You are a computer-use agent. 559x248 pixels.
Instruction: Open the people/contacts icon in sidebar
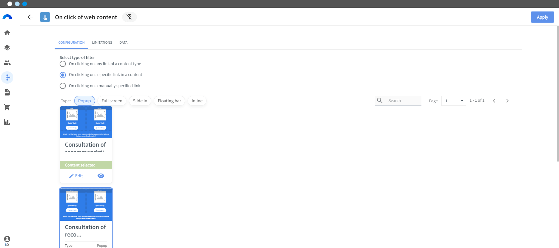[x=7, y=63]
